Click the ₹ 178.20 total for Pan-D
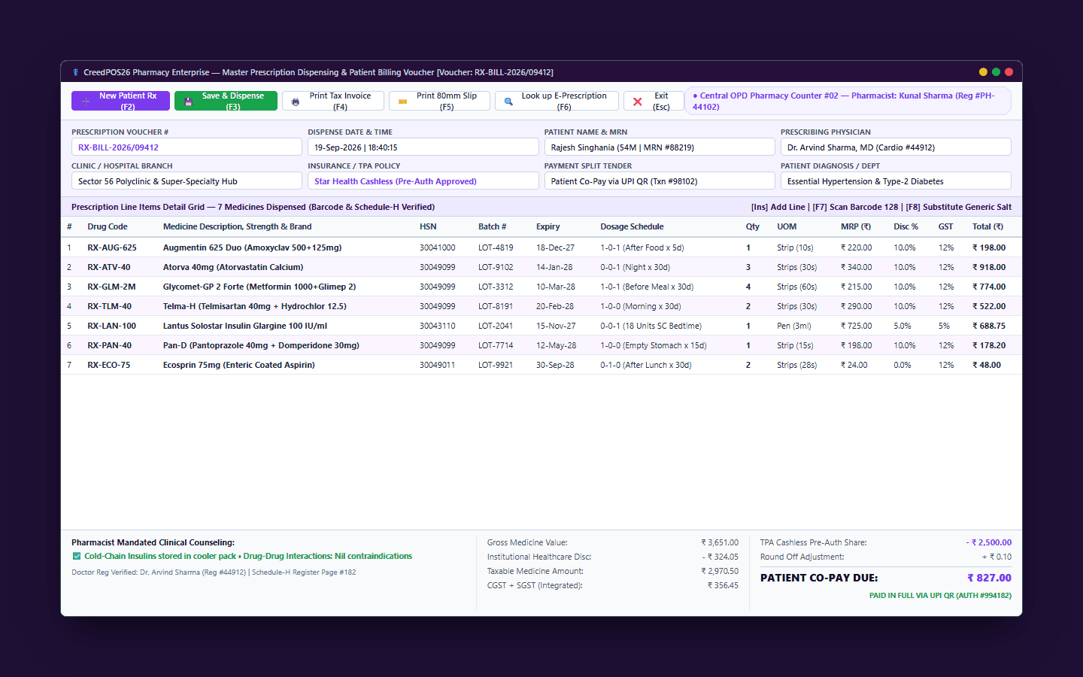The image size is (1083, 677). (x=989, y=345)
